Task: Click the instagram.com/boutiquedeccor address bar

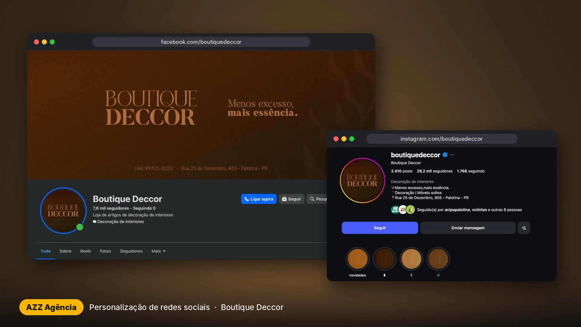Action: pyautogui.click(x=442, y=139)
